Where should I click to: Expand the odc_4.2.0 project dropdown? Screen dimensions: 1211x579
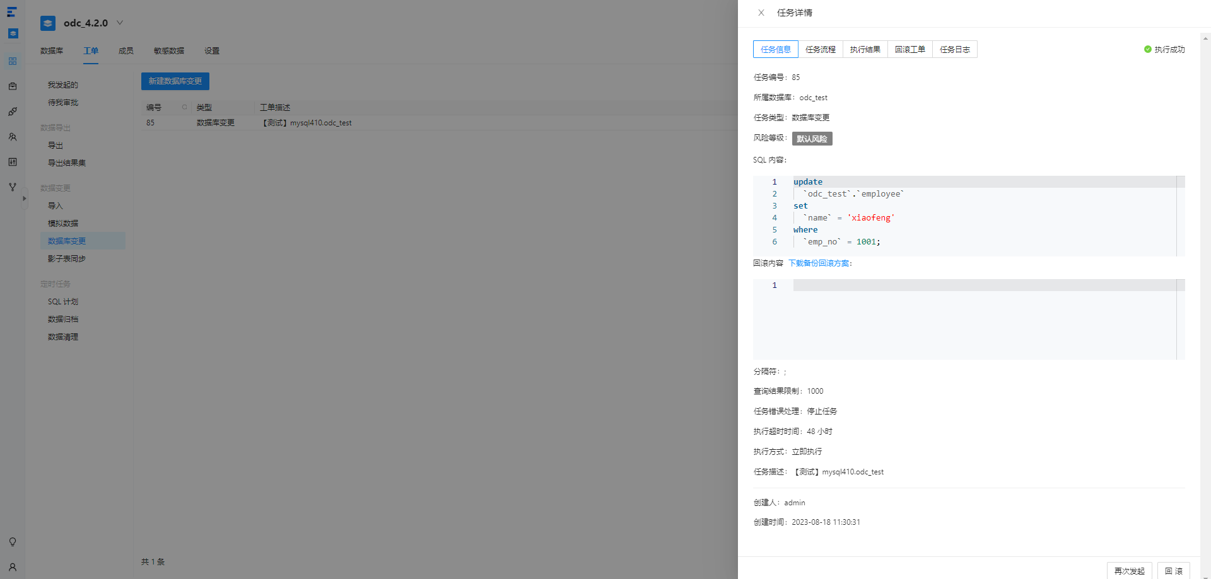[x=120, y=23]
